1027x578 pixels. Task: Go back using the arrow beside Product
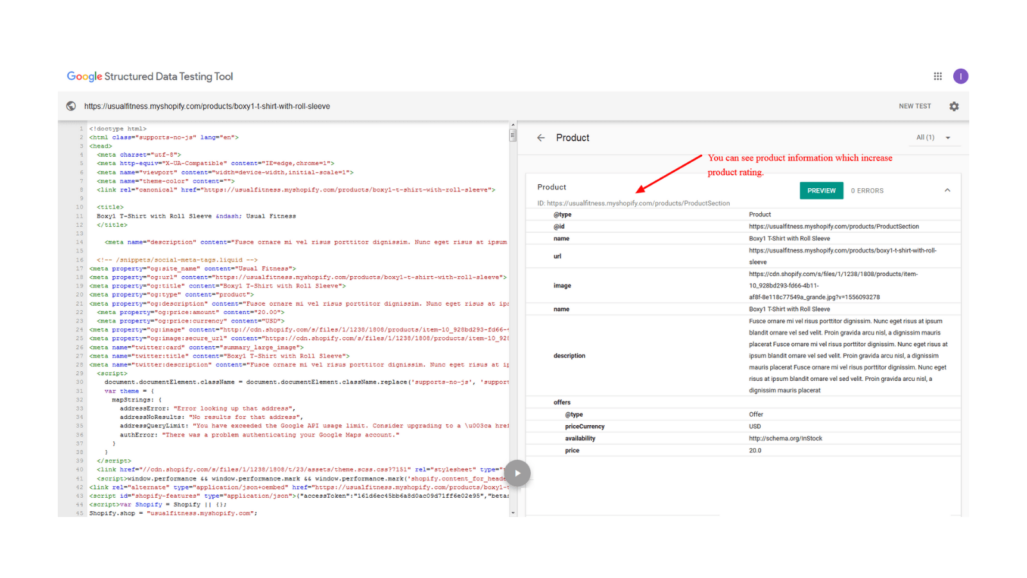[x=541, y=138]
